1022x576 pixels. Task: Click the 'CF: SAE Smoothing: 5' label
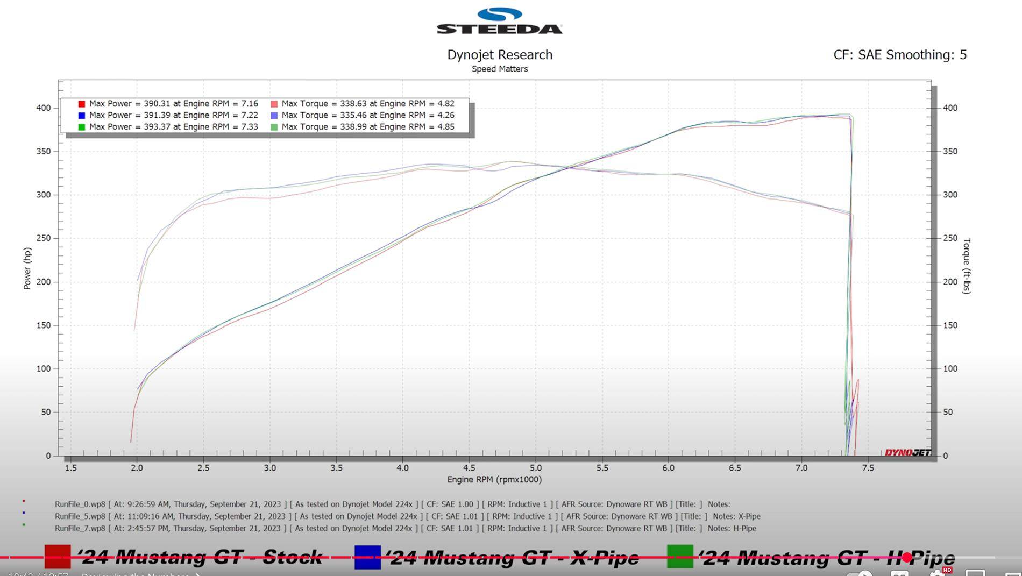900,55
